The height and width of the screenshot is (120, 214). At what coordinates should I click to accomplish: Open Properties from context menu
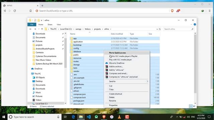[127, 105]
